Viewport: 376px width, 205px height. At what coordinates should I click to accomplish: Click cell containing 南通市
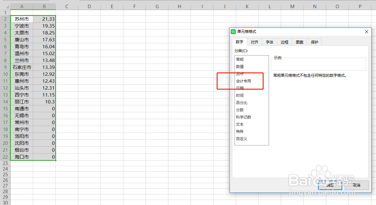click(x=22, y=108)
